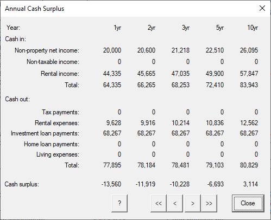Viewport: 271px width, 220px height.
Task: Click the Close button
Action: (248, 203)
